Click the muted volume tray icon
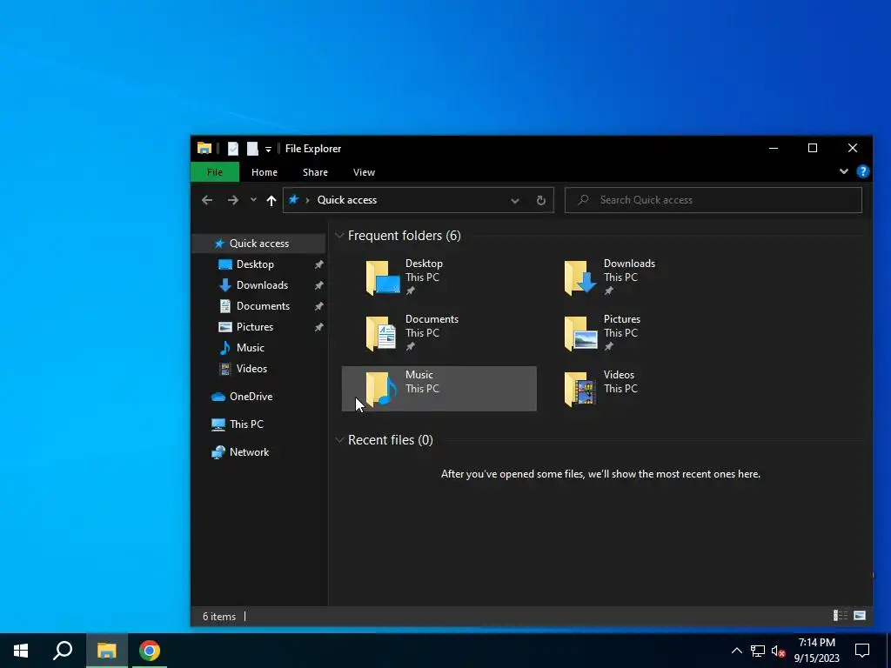 coord(778,651)
